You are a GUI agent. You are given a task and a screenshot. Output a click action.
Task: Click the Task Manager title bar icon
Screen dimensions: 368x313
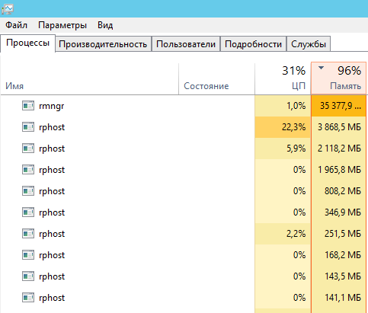pyautogui.click(x=8, y=9)
